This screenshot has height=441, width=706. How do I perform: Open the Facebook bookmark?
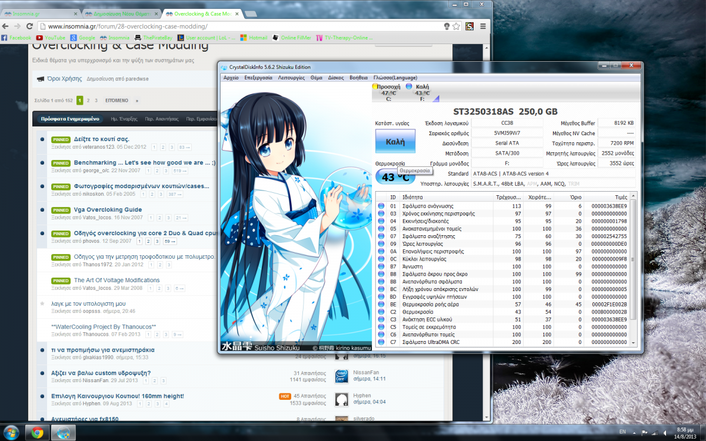coord(16,38)
